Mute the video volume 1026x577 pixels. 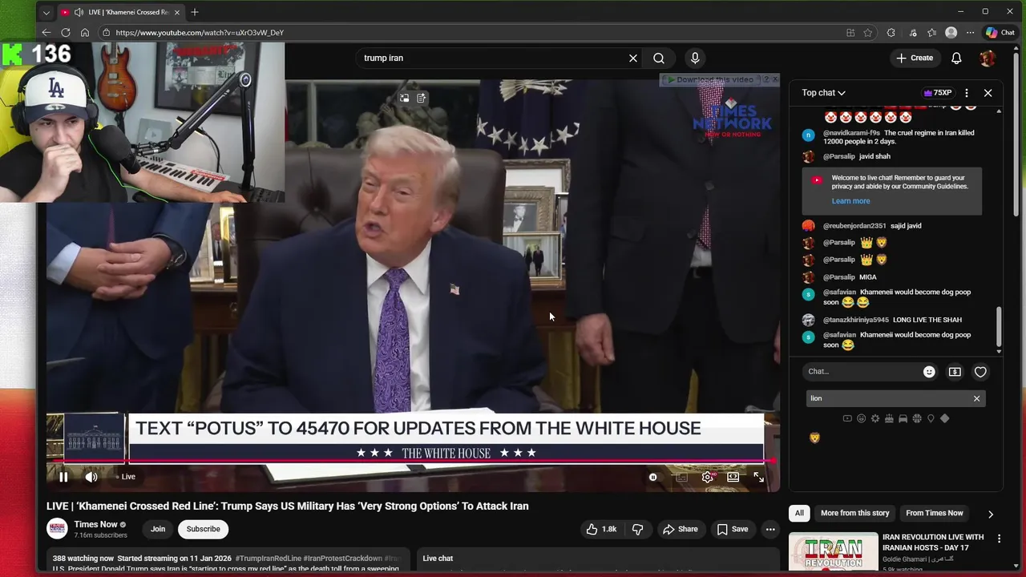[x=91, y=477]
